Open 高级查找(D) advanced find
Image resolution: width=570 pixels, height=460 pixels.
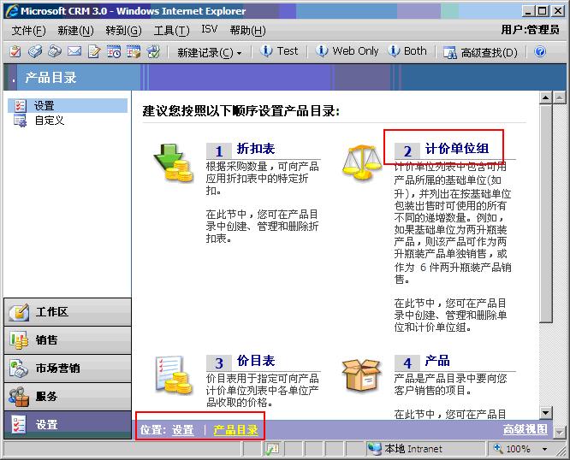(x=480, y=53)
